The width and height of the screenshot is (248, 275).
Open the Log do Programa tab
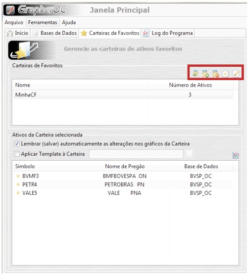tap(168, 33)
